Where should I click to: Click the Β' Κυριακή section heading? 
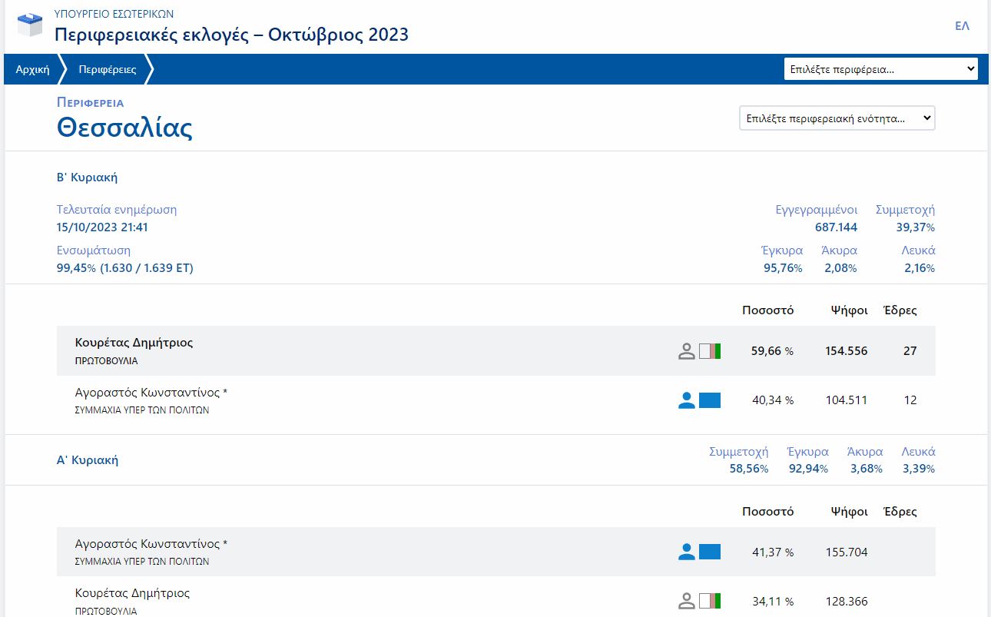[87, 177]
